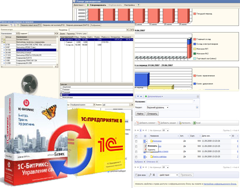Toggle Плановая price type checkbox

pyautogui.click(x=61, y=90)
